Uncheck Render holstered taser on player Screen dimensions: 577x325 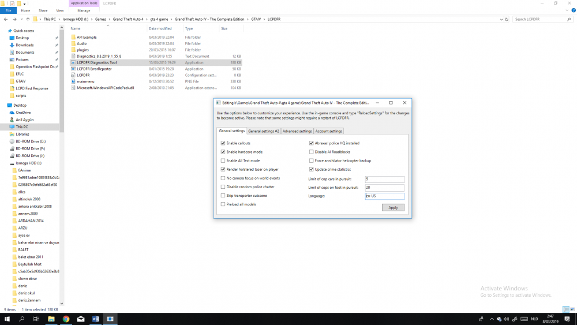tap(223, 169)
